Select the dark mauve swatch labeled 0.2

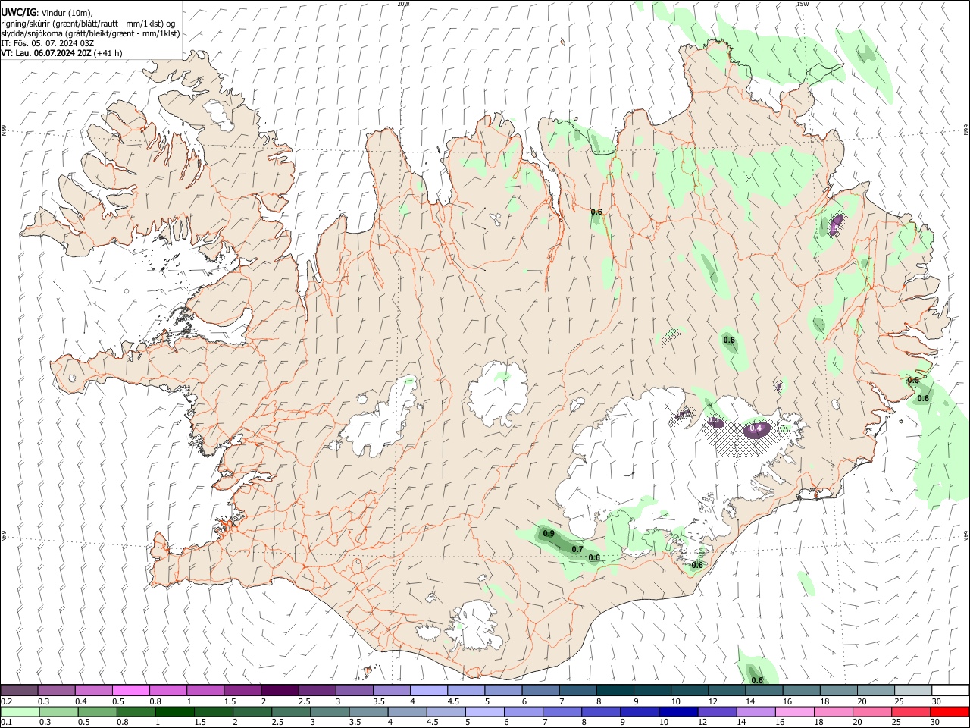pos(19,690)
